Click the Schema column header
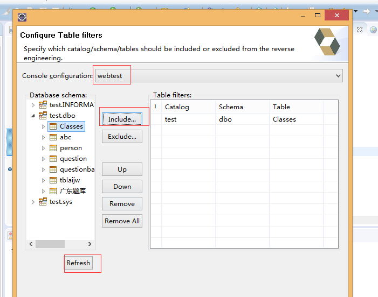Screen dimensions: 378x297 click(243, 107)
